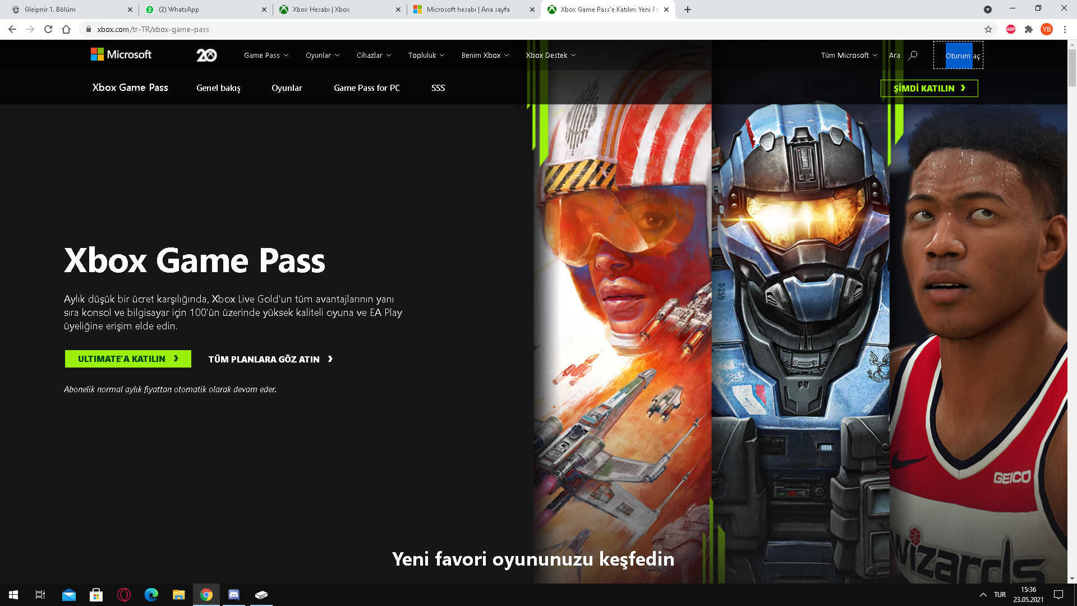Open the Chrome extensions puzzle icon

(1029, 29)
